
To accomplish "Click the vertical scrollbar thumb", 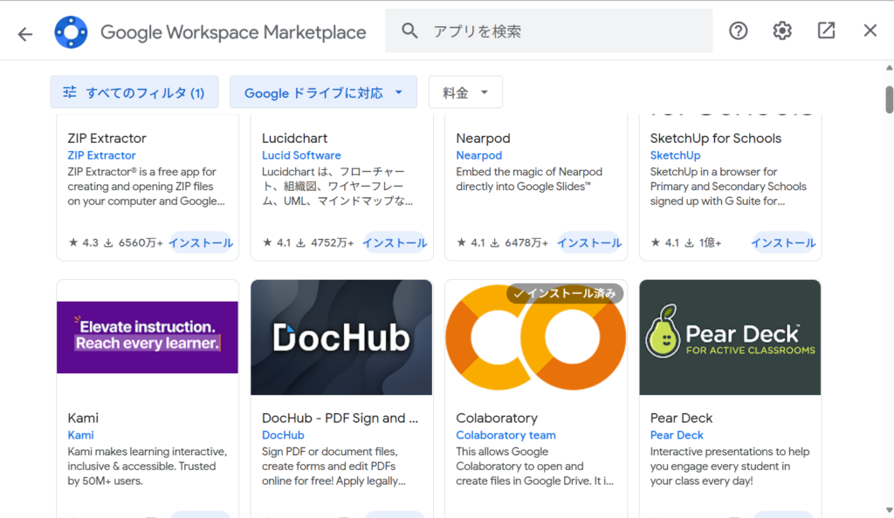I will 889,100.
